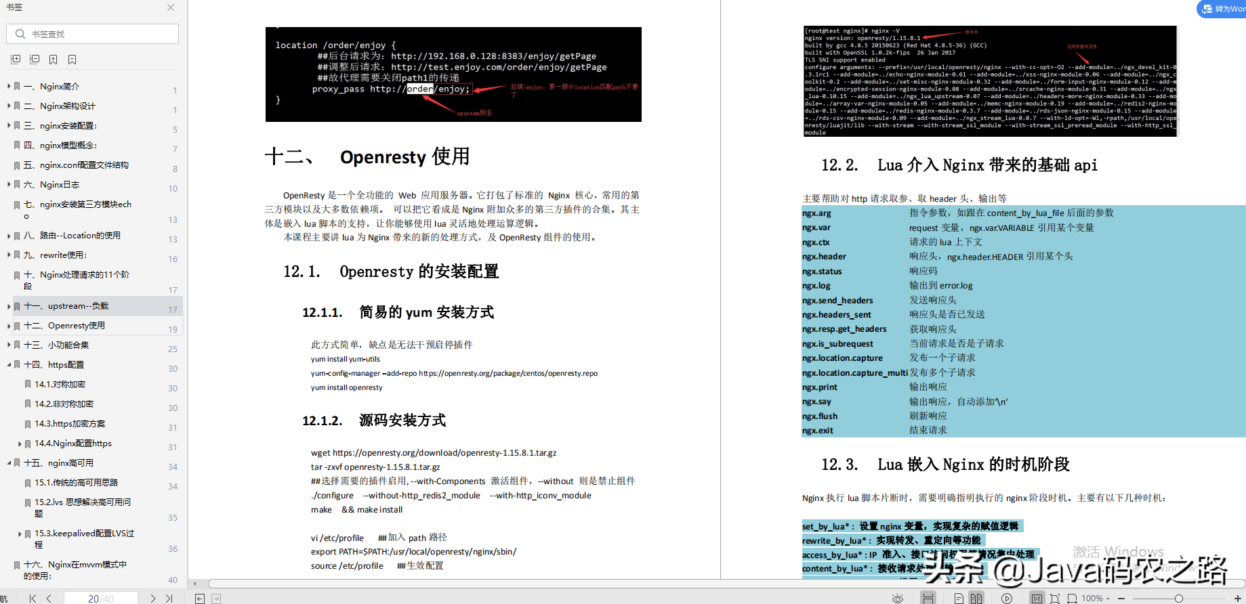
Task: Click the location /order/enjoy code image
Action: [x=453, y=74]
